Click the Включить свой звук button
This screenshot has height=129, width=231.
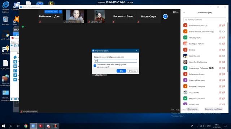[x=213, y=109]
